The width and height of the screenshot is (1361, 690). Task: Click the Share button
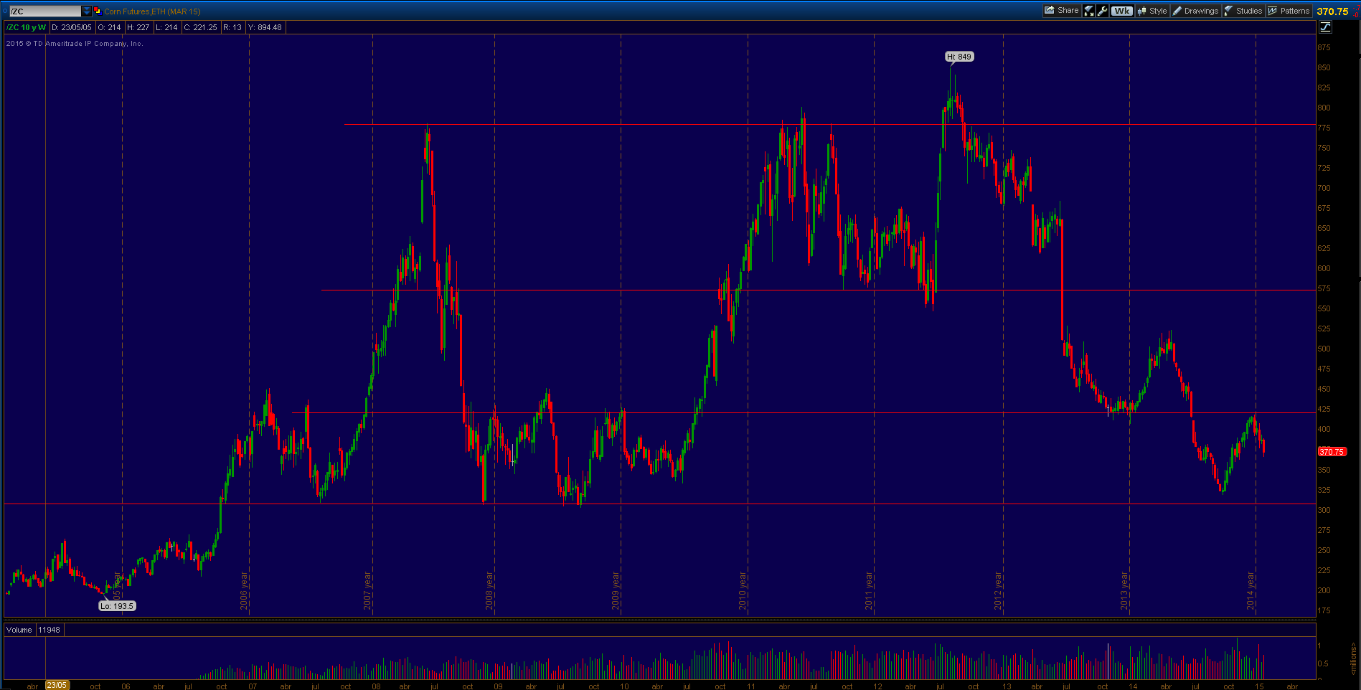(x=1062, y=11)
